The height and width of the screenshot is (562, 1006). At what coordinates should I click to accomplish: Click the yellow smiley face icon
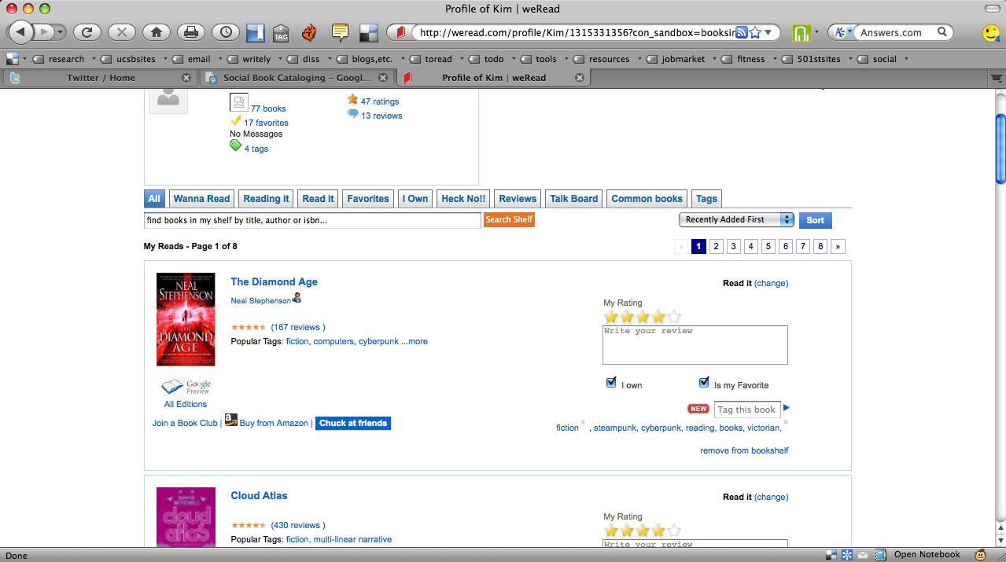pos(992,32)
